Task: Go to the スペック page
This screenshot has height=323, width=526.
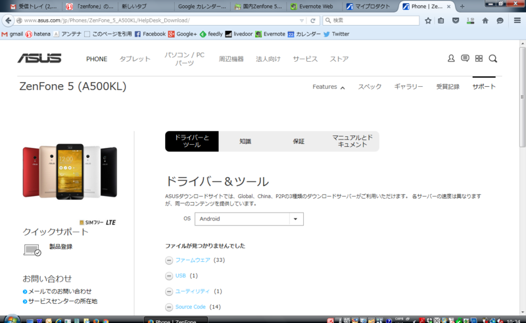Action: pyautogui.click(x=370, y=87)
